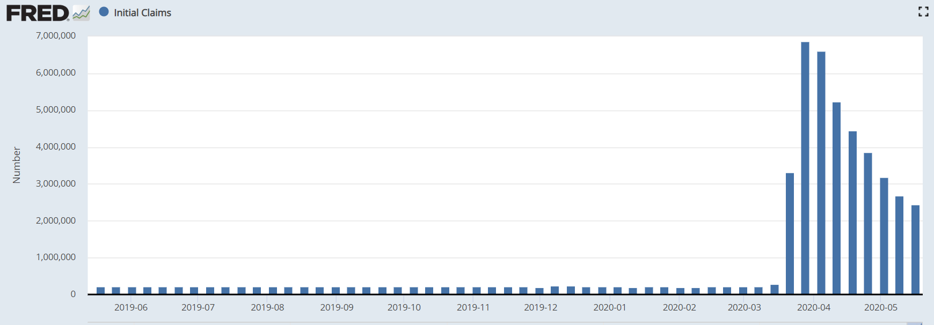Click the Initial Claims legend label

point(142,13)
